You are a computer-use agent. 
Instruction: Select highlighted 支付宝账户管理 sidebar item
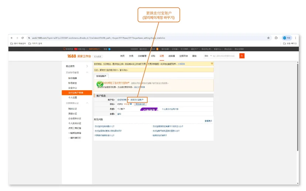77,93
